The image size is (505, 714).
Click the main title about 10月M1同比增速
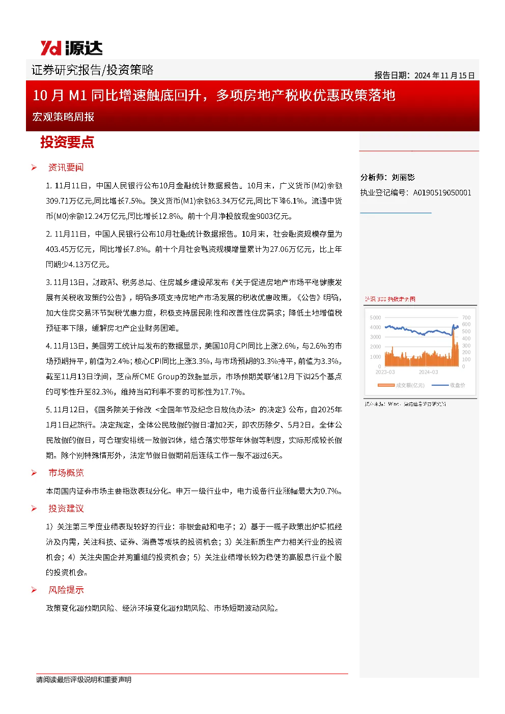point(214,95)
